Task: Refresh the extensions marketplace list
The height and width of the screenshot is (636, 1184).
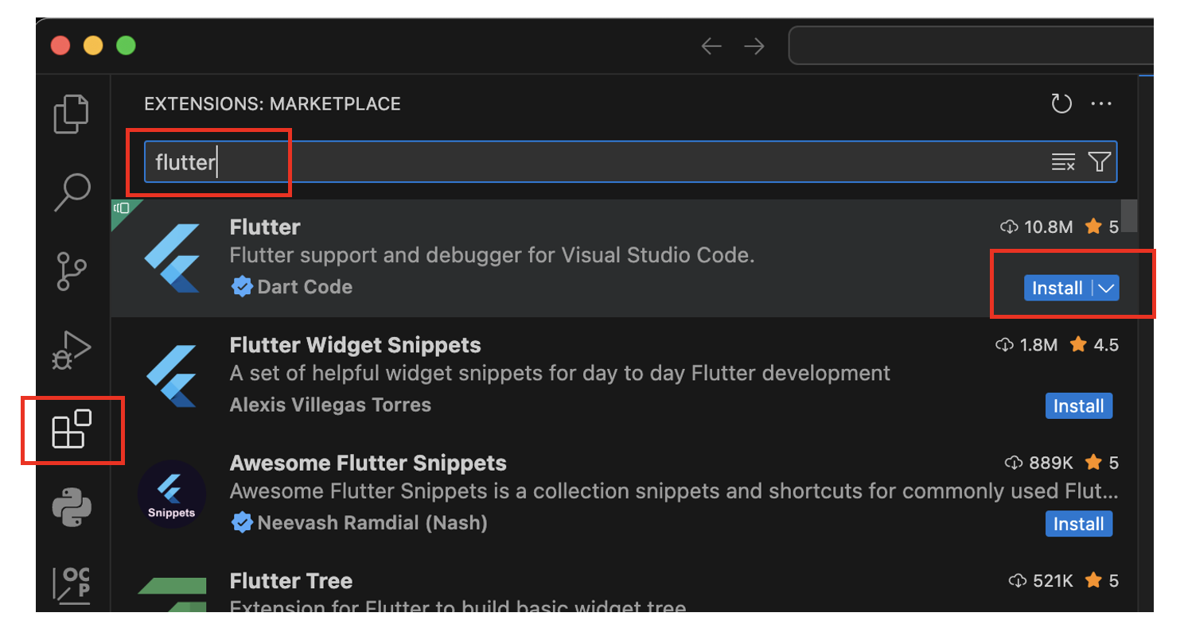Action: pyautogui.click(x=1061, y=104)
